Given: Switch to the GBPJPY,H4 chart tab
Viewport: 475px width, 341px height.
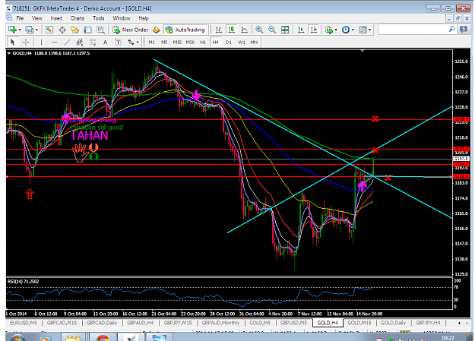Looking at the screenshot, I should 428,323.
